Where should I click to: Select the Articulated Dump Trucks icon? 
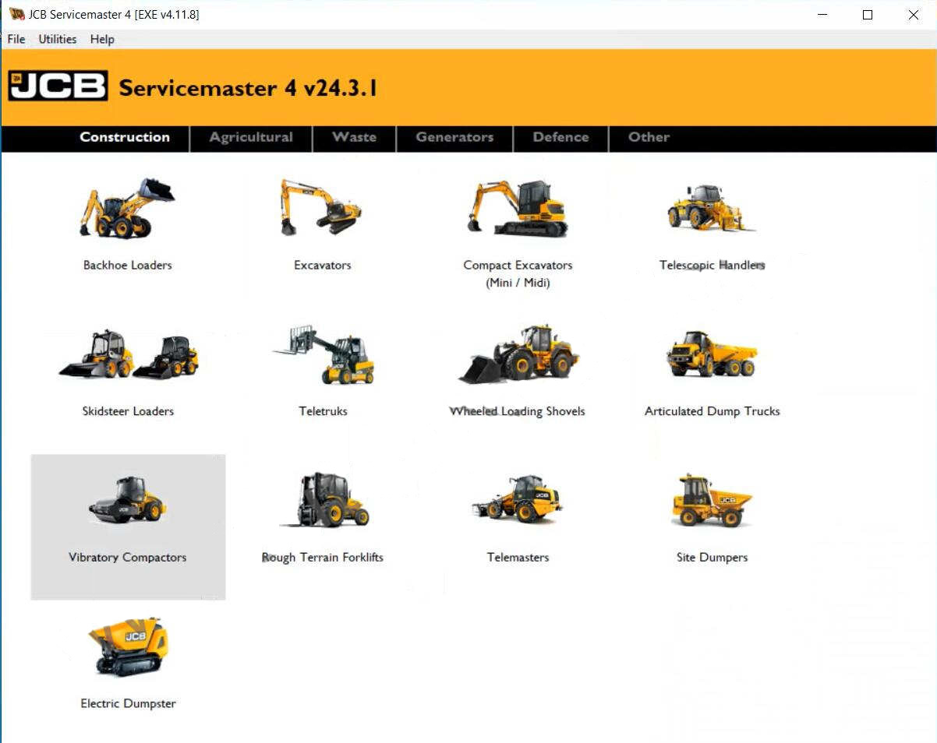click(x=712, y=354)
